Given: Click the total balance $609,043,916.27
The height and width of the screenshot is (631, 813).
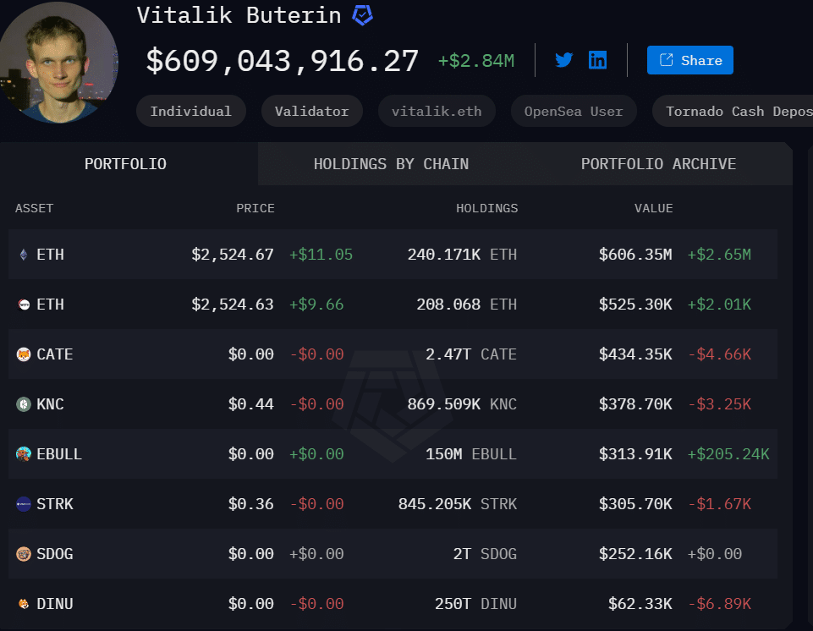Looking at the screenshot, I should (282, 61).
